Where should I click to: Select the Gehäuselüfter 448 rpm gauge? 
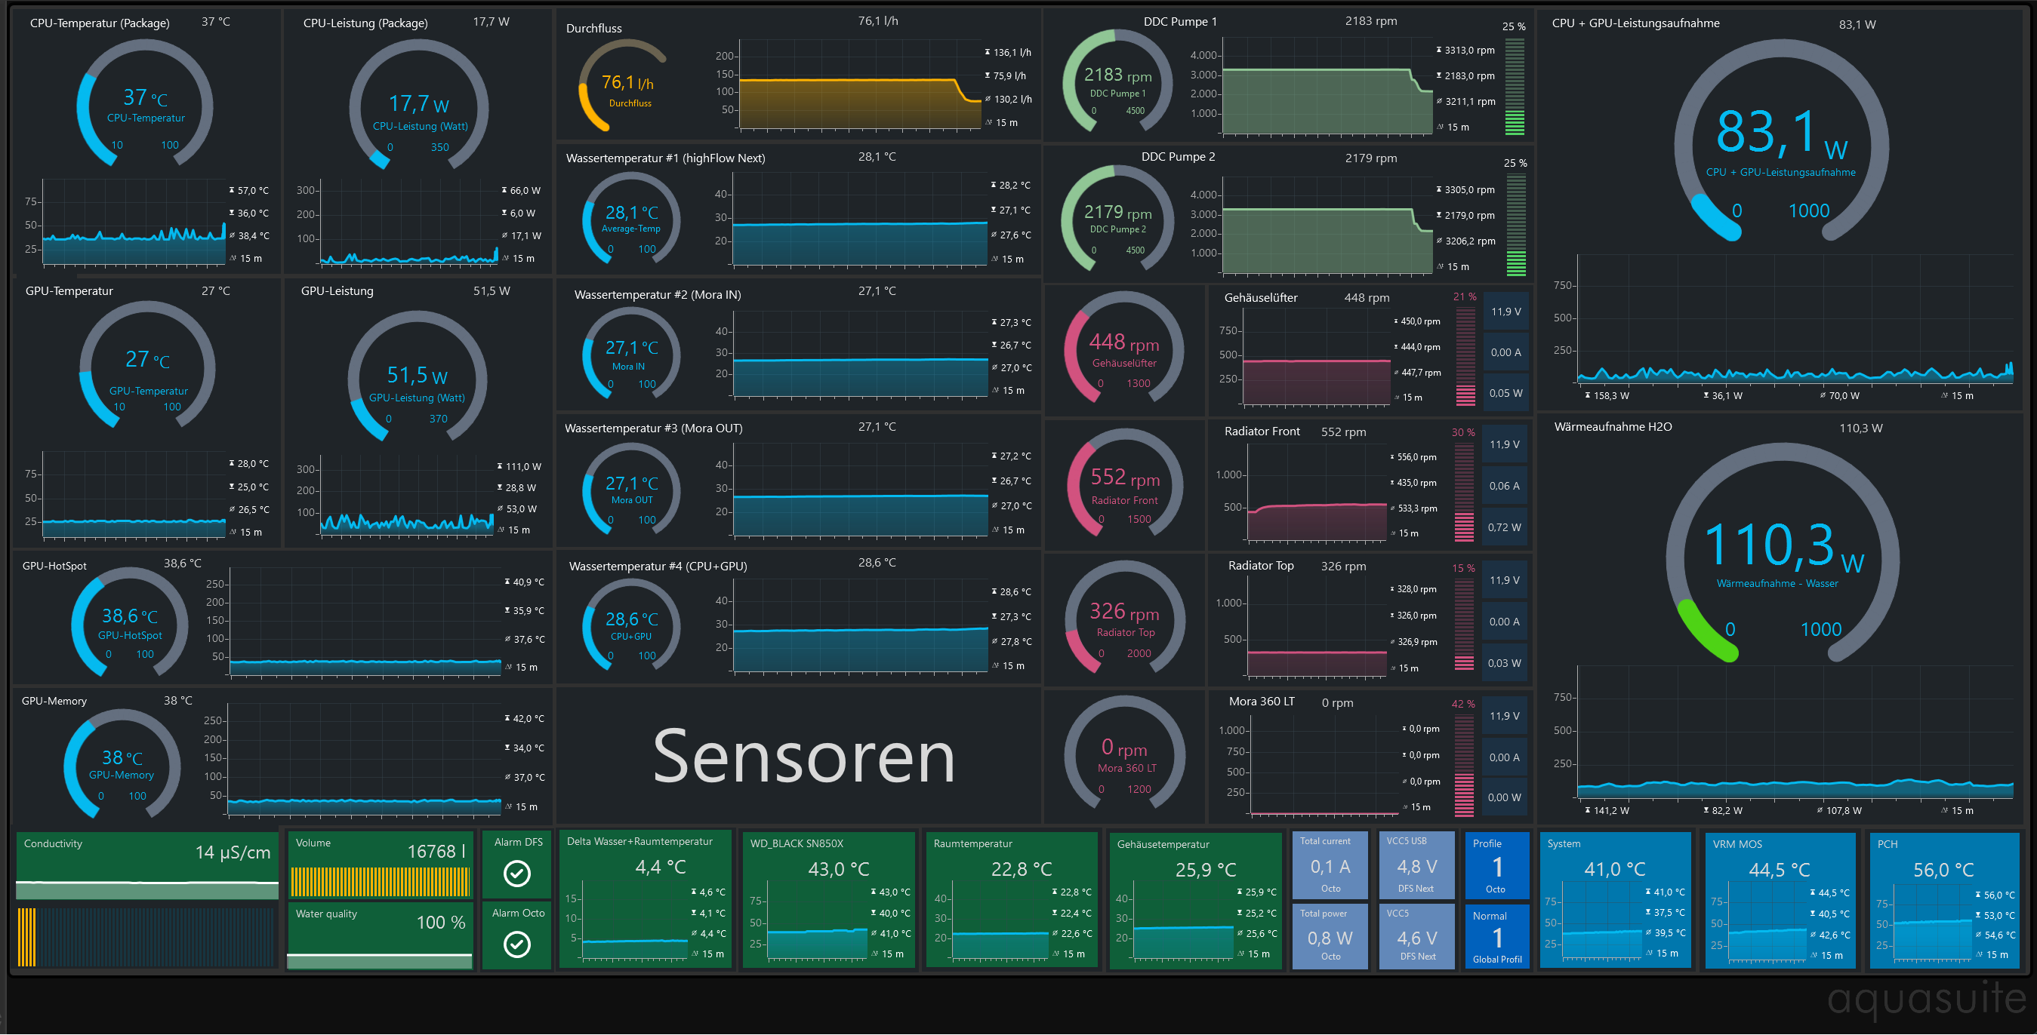point(1123,350)
